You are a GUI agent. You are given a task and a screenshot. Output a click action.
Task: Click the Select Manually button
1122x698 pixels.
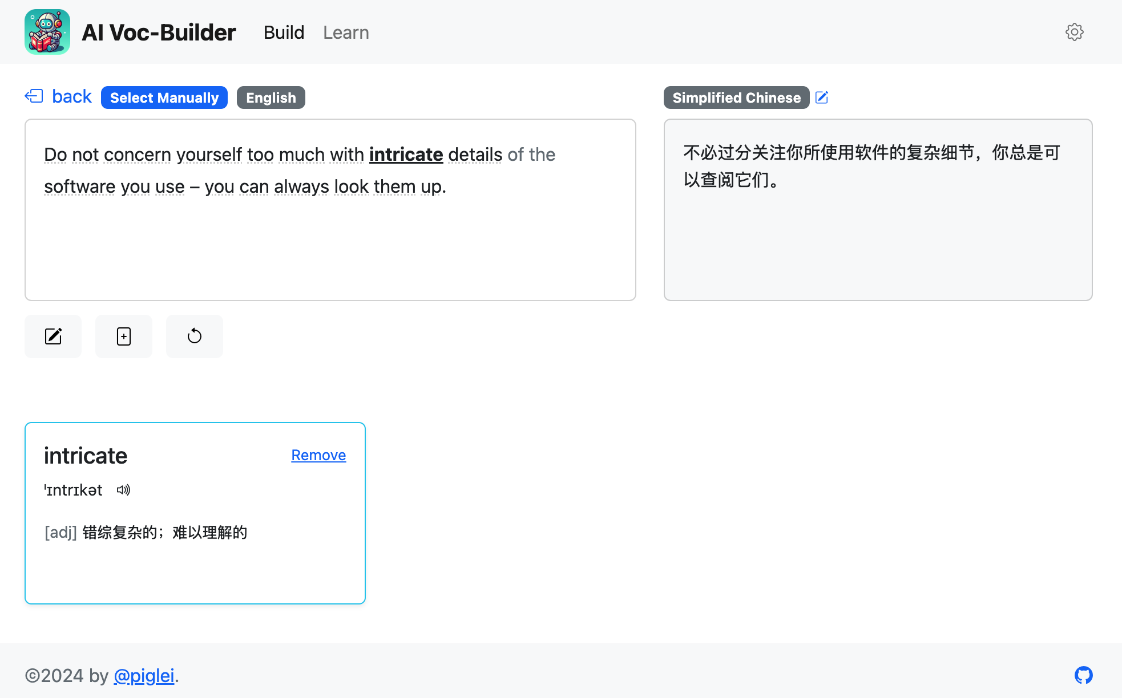164,98
